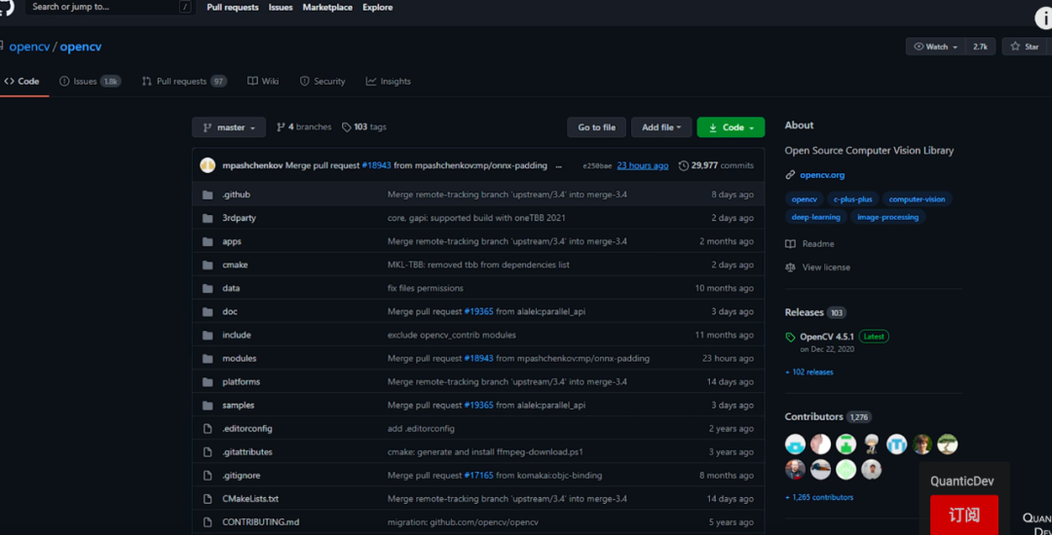The width and height of the screenshot is (1052, 535).
Task: Click the last avatar in the contributors' first row
Action: coord(948,444)
